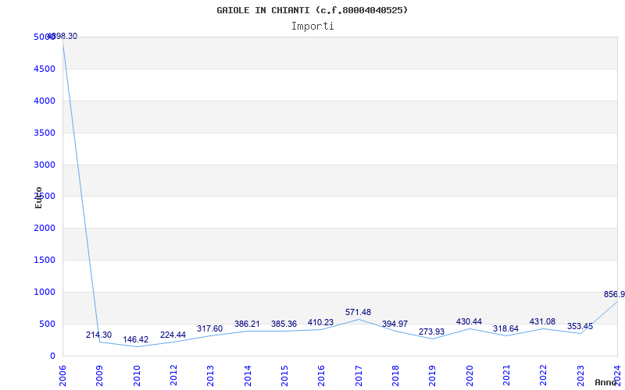Viewport: 625px width, 390px height.
Task: Click data label 214.30
Action: 99,335
